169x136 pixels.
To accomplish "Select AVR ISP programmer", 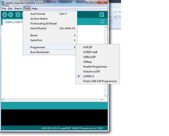I will pos(98,47).
